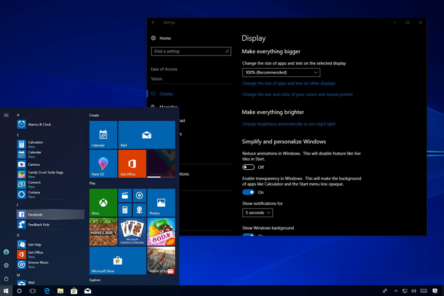The width and height of the screenshot is (444, 296).
Task: Click the Microsoft Edge taskbar icon
Action: (47, 291)
